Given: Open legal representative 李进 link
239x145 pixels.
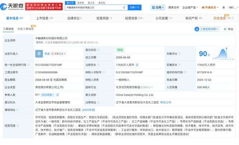Looking at the screenshot, I should 47,54.
